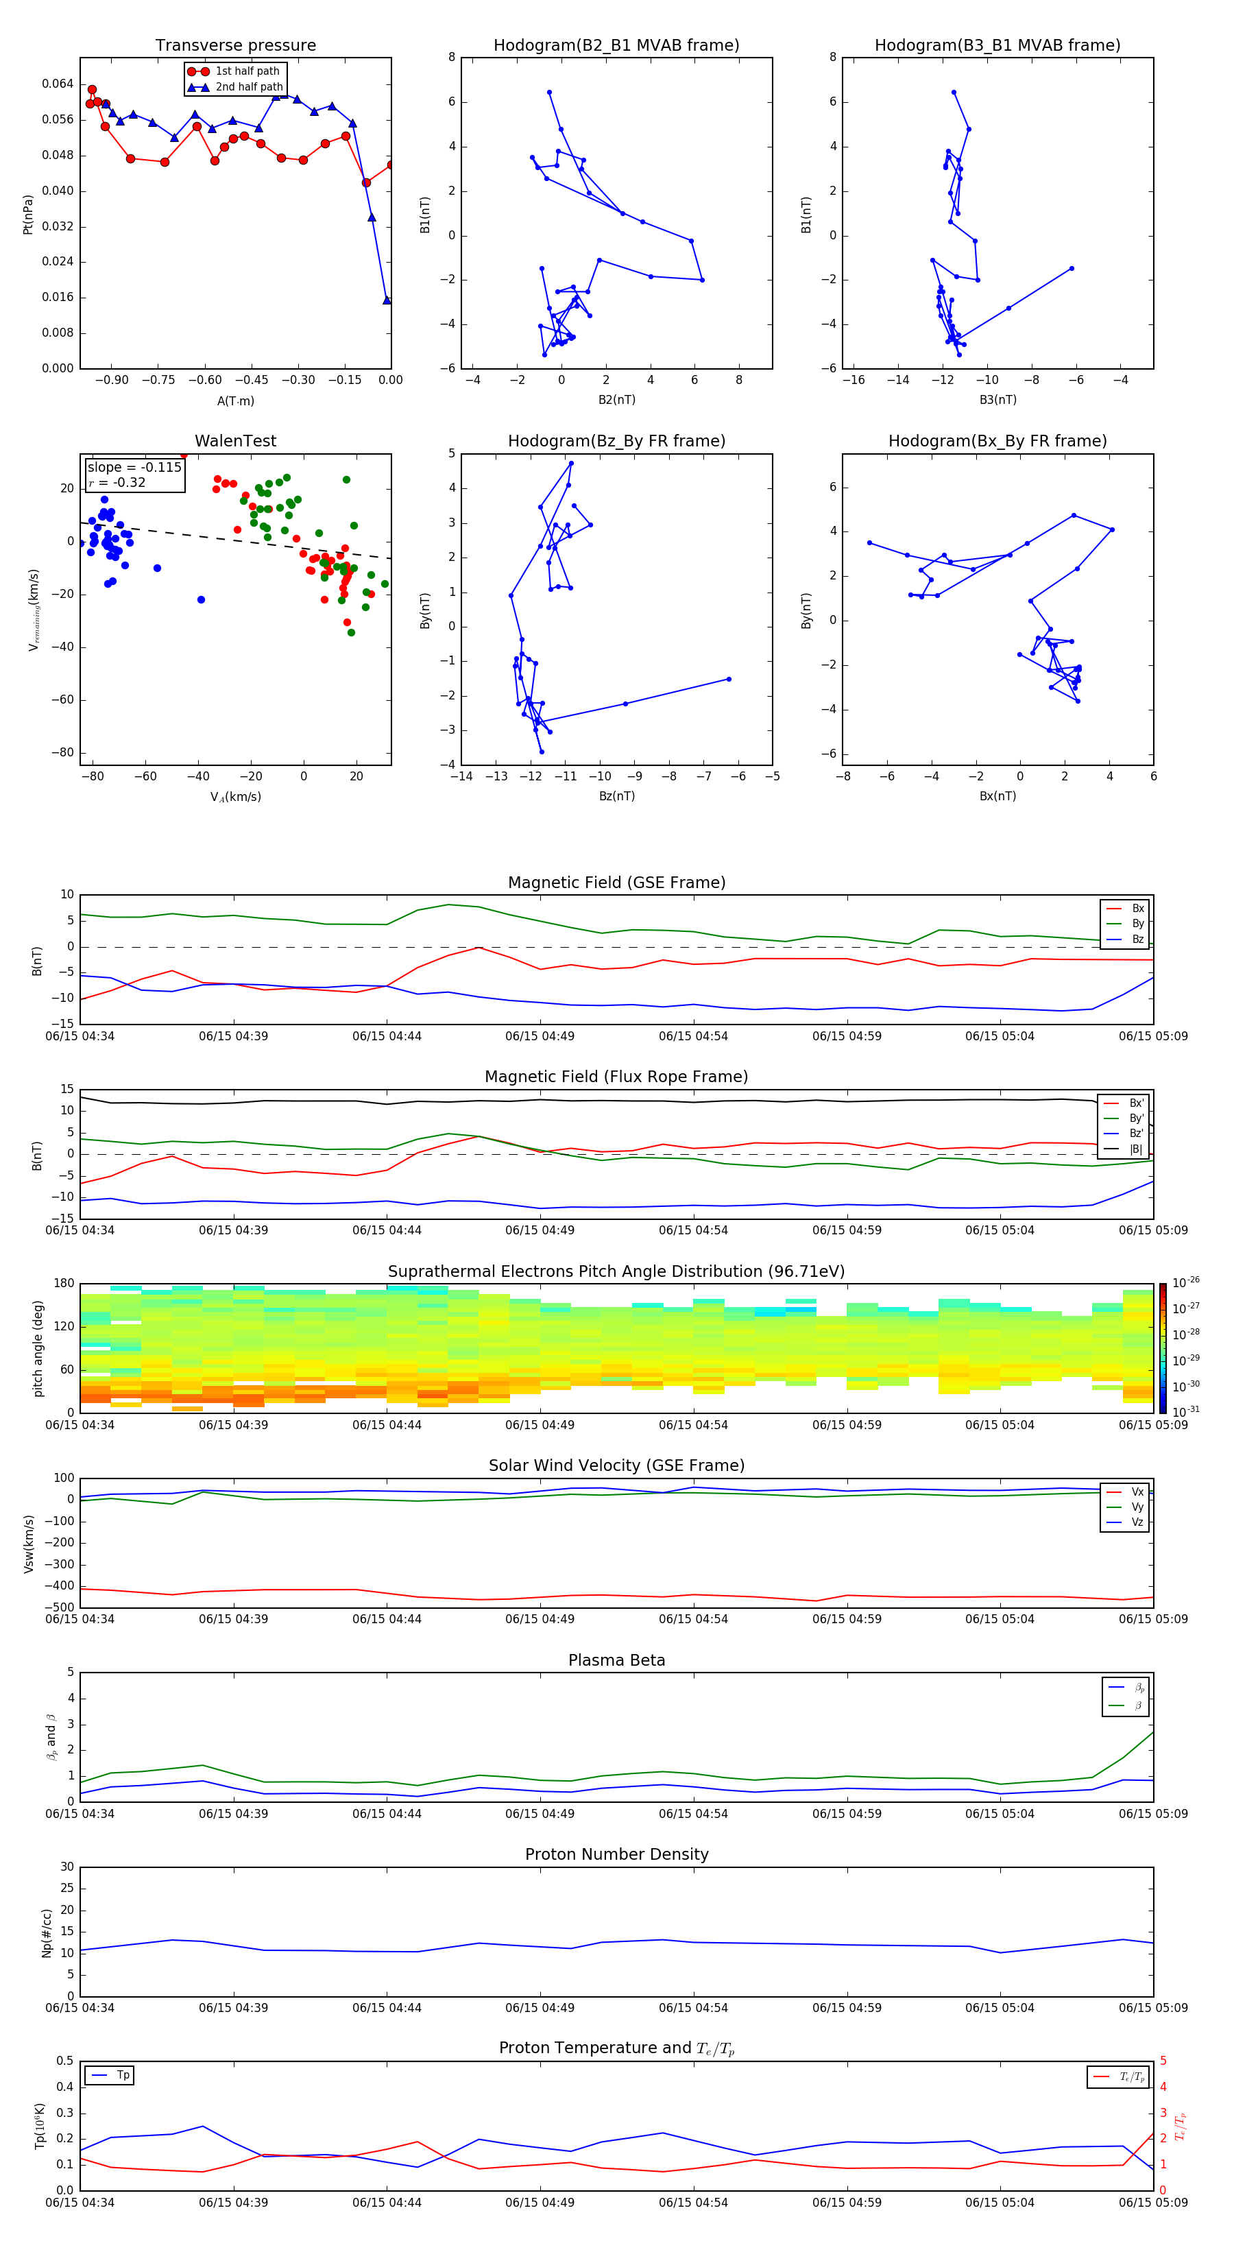Click the Plasma Beta legend box
Screen dimensions: 1234x2263
coord(1126,1697)
